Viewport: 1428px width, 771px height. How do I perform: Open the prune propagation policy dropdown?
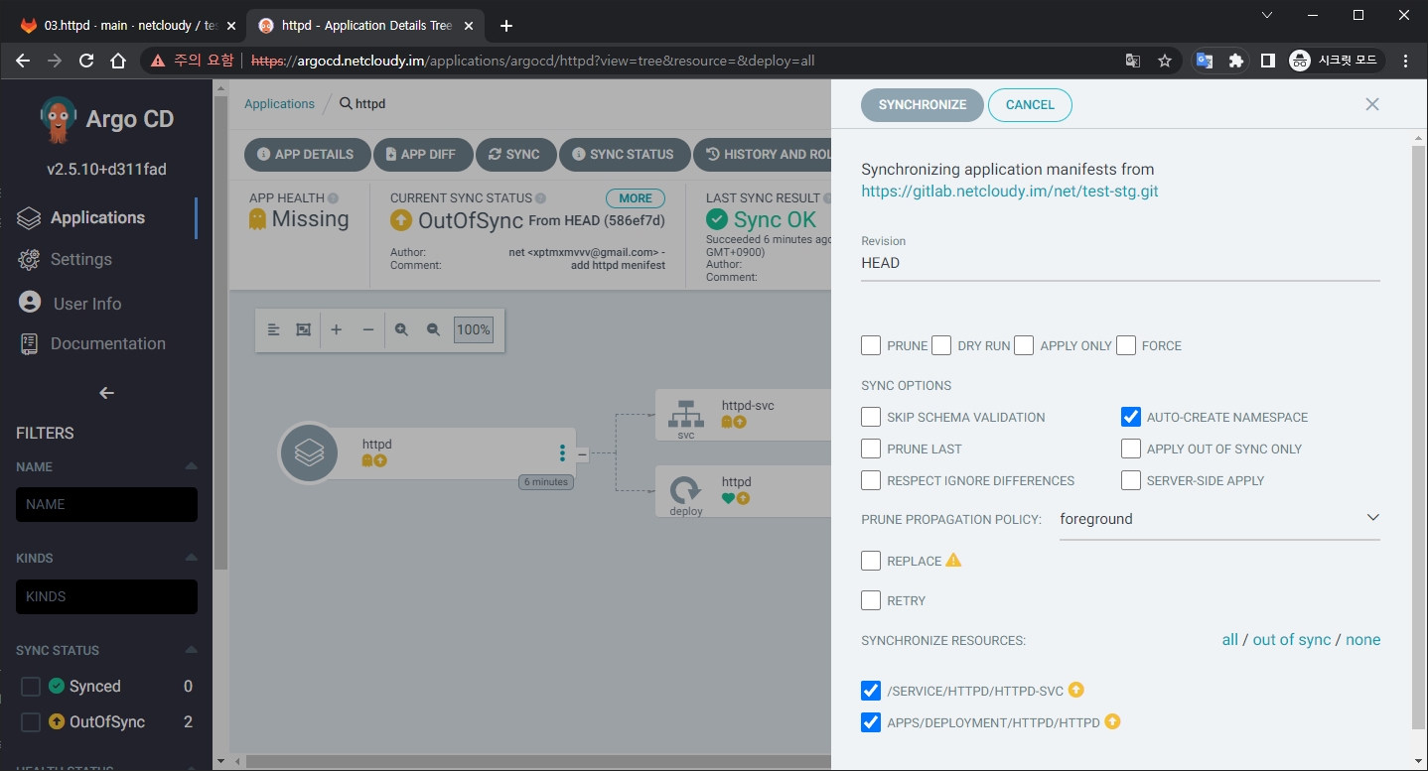coord(1219,519)
